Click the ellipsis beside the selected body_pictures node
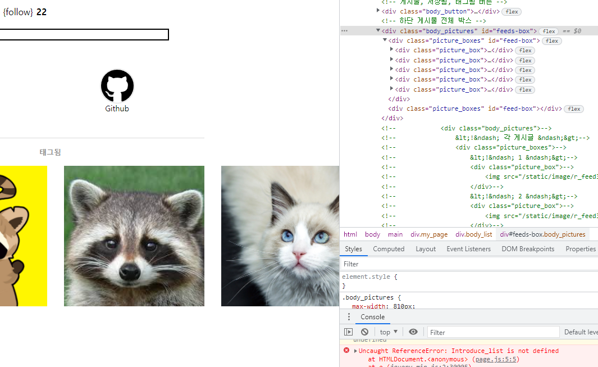This screenshot has width=598, height=367. click(344, 31)
